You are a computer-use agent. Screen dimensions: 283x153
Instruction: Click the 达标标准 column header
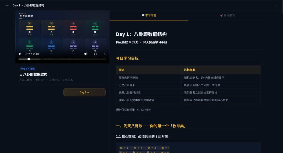click(x=189, y=70)
